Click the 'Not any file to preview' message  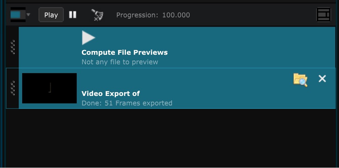click(x=120, y=62)
